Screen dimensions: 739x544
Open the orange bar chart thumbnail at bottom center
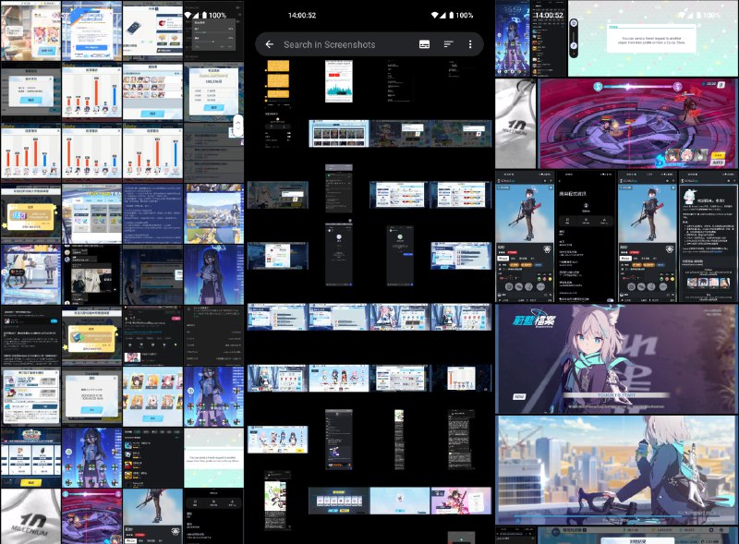pyautogui.click(x=462, y=379)
